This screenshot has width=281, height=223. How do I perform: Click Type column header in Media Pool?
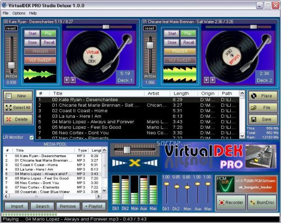[x=82, y=150]
